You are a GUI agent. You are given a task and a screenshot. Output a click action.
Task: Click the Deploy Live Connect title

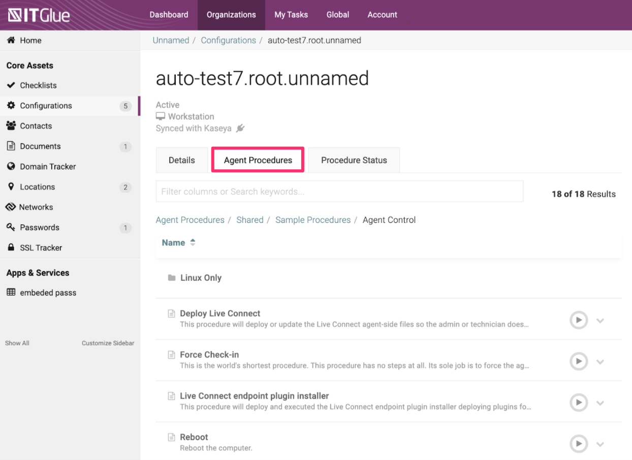coord(220,313)
